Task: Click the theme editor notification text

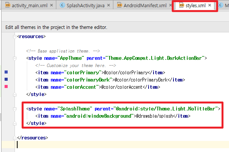Action: (x=56, y=27)
